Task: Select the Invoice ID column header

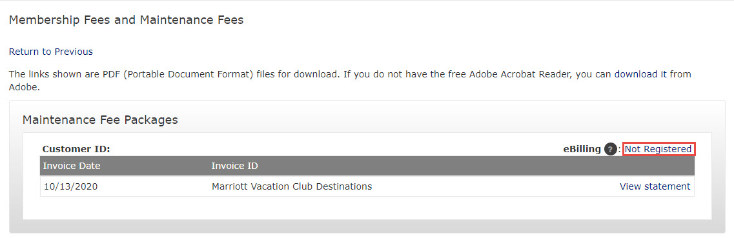Action: click(234, 166)
